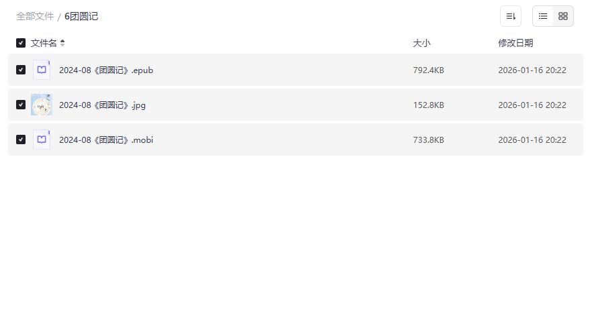The width and height of the screenshot is (590, 332).
Task: Sort by 文件名 using the arrow toggle
Action: click(62, 43)
